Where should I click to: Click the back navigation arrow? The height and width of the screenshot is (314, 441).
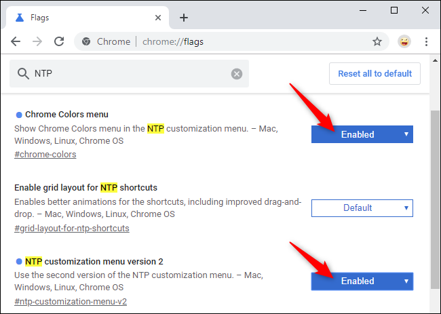click(x=16, y=41)
